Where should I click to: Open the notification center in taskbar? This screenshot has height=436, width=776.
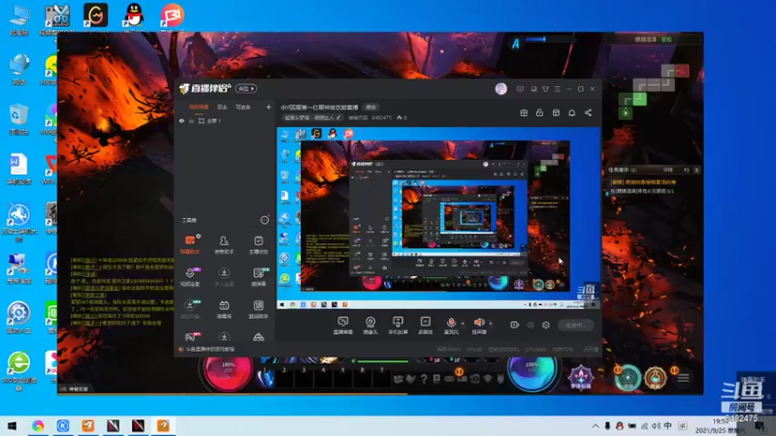click(760, 426)
